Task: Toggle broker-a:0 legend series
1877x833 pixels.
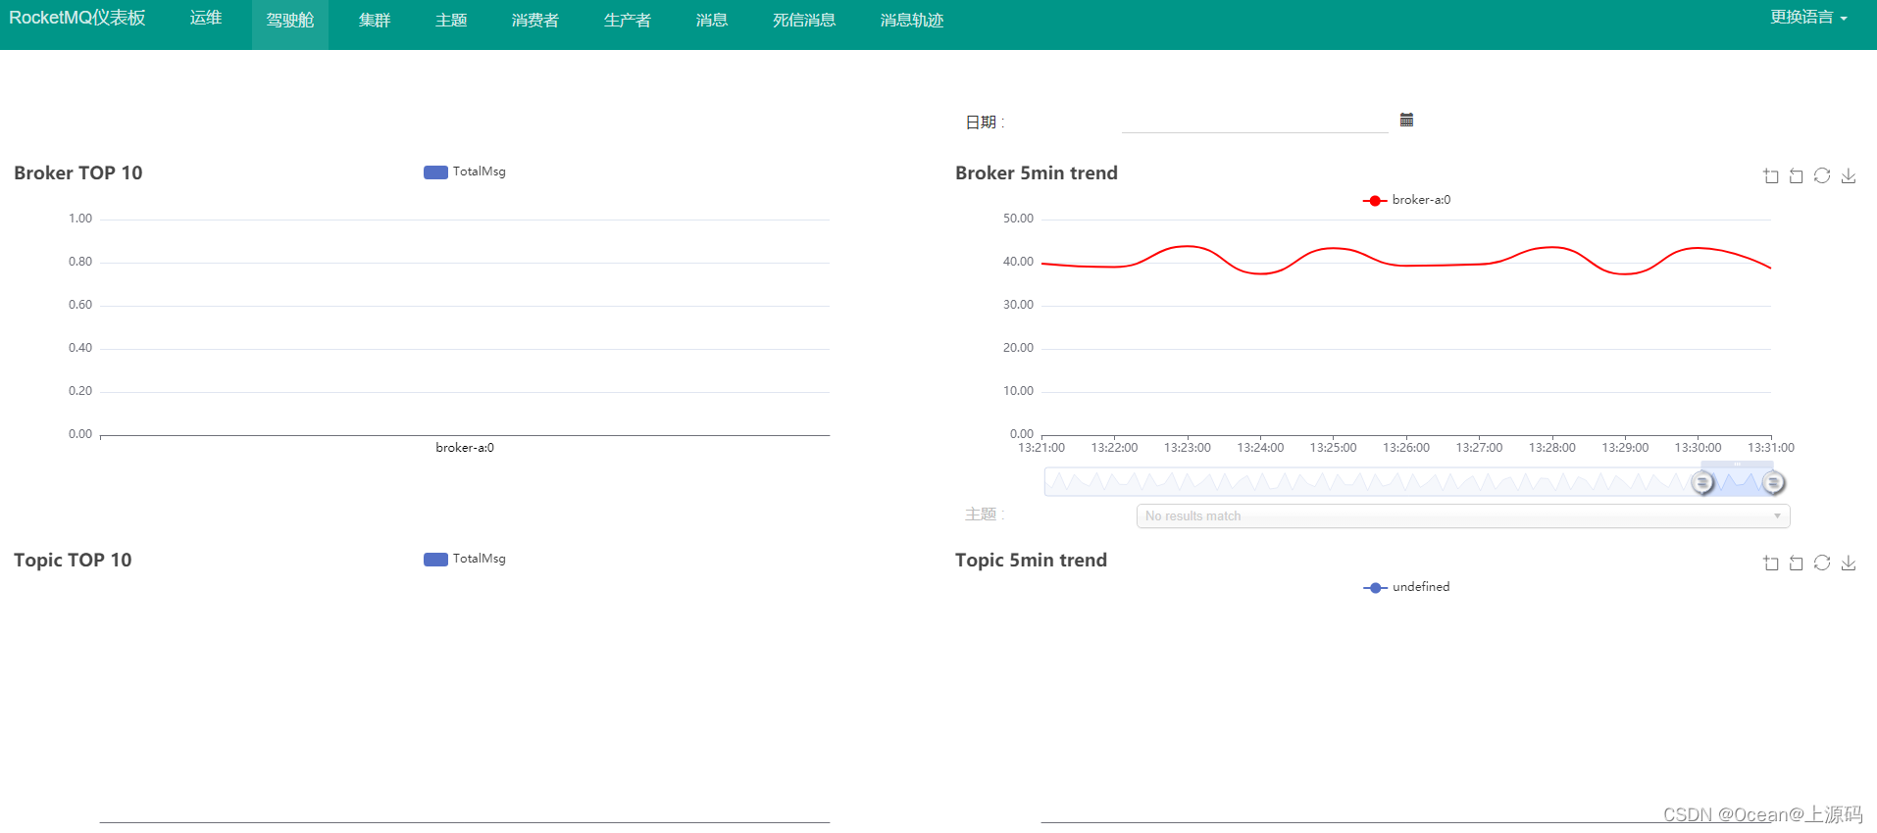Action: coord(1406,200)
